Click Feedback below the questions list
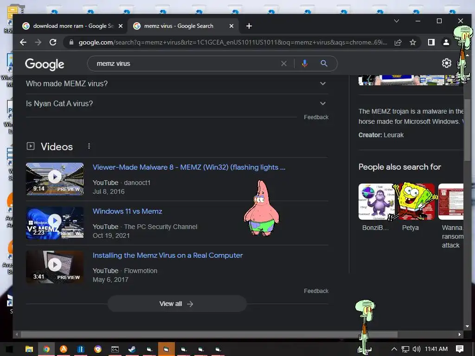Image resolution: width=475 pixels, height=356 pixels. [316, 117]
